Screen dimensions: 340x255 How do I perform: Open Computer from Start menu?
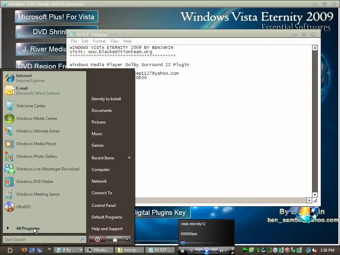point(101,170)
